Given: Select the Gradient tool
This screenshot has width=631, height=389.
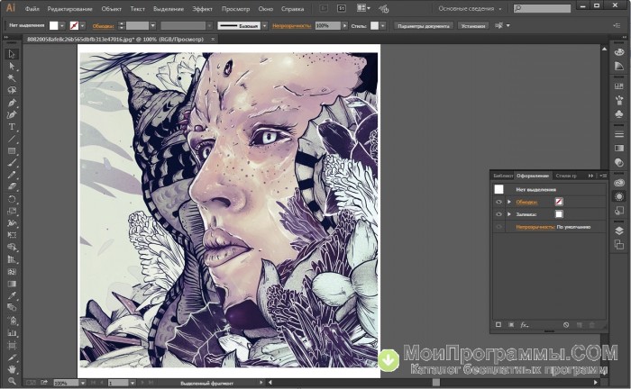Looking at the screenshot, I should click(12, 284).
